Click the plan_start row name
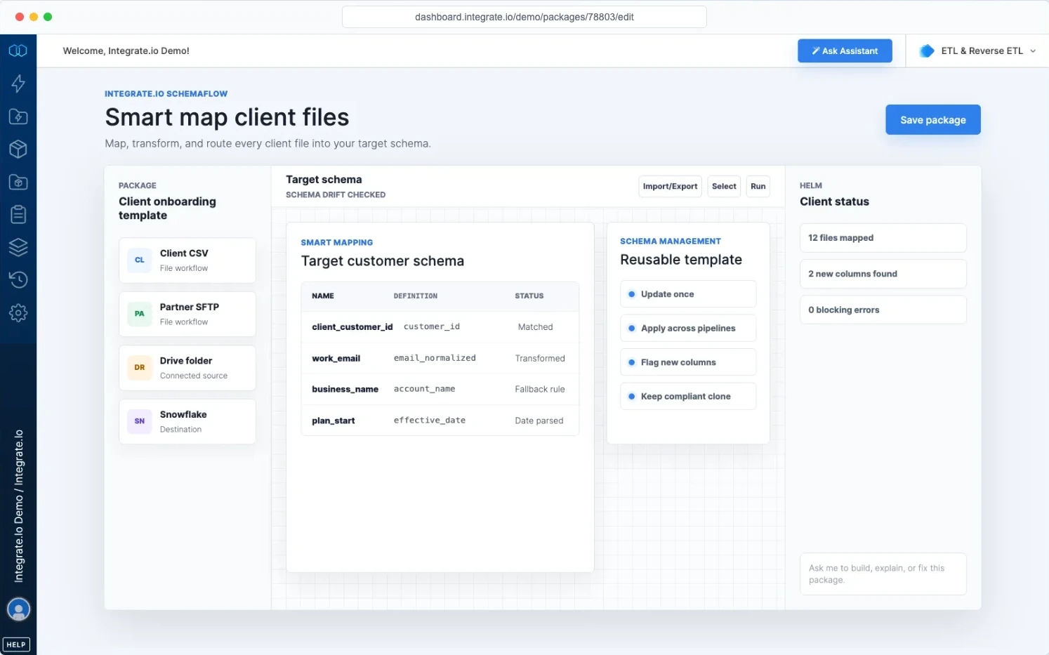 click(x=333, y=421)
